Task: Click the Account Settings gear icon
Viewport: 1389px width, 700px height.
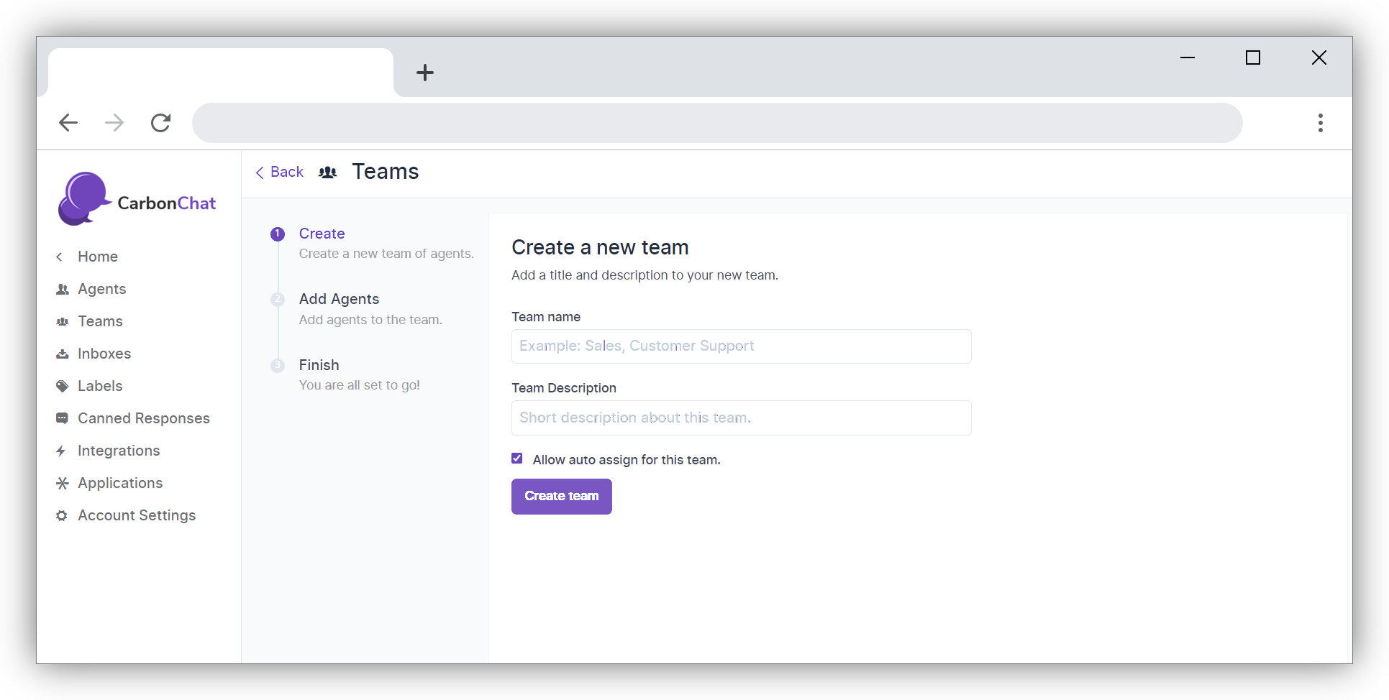Action: 63,515
